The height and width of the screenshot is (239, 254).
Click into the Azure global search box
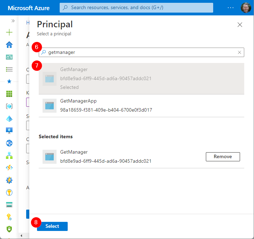tap(136, 8)
